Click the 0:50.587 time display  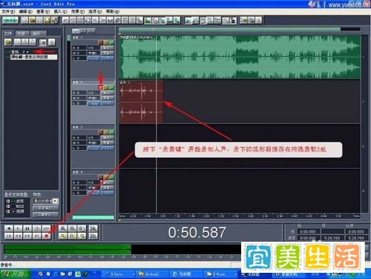point(197,233)
